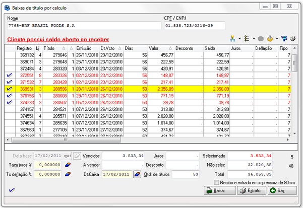
Task: Click the Dias column header
Action: pos(136,48)
